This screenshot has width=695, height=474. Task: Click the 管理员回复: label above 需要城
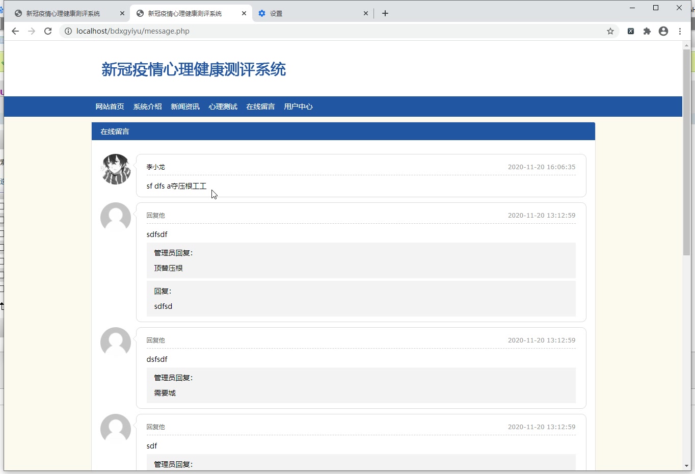[173, 378]
